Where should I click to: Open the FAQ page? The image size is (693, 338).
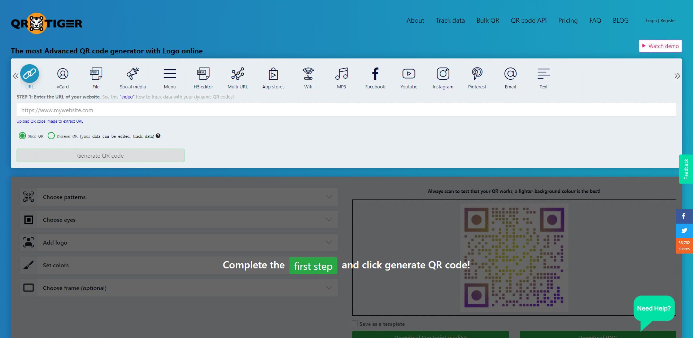[x=596, y=21]
